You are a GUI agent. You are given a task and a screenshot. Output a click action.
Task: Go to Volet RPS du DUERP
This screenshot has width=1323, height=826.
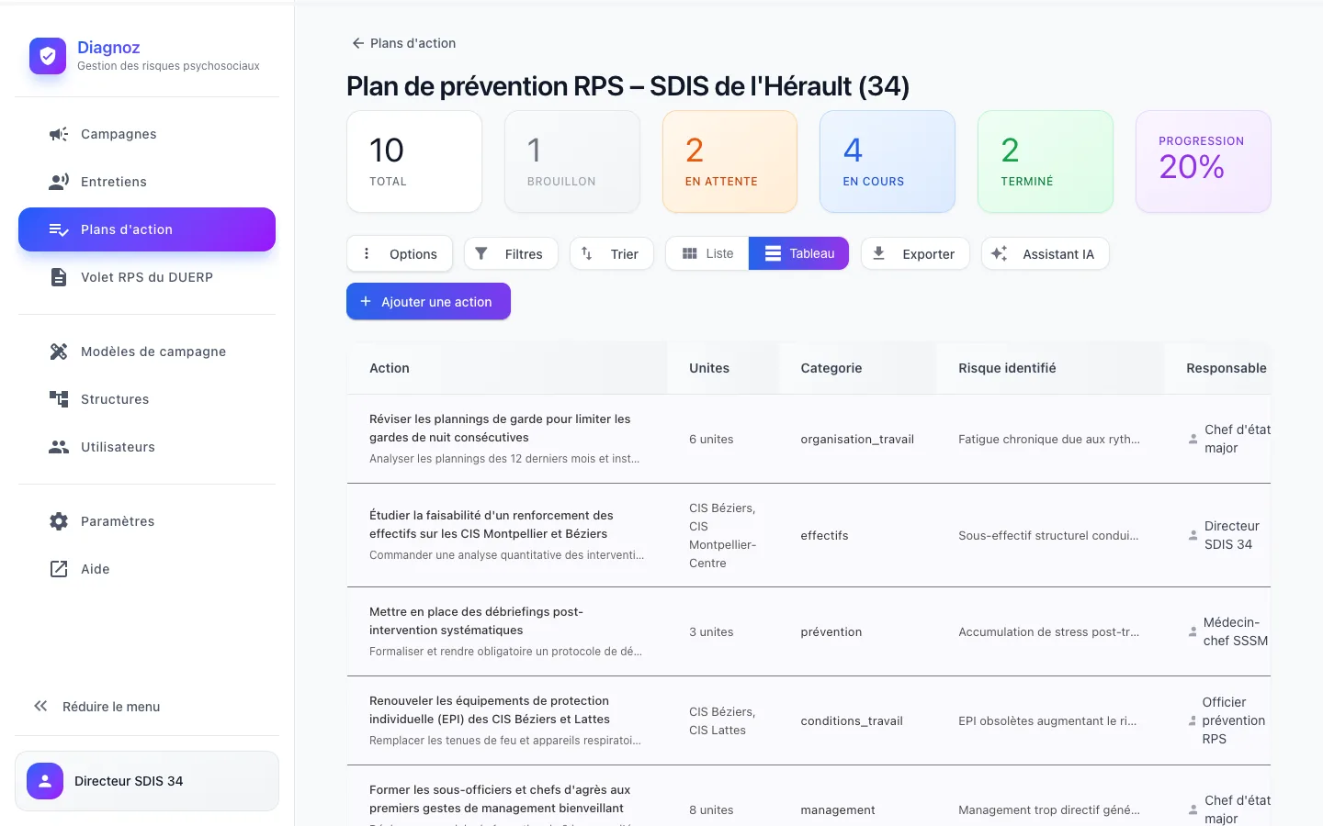coord(147,277)
